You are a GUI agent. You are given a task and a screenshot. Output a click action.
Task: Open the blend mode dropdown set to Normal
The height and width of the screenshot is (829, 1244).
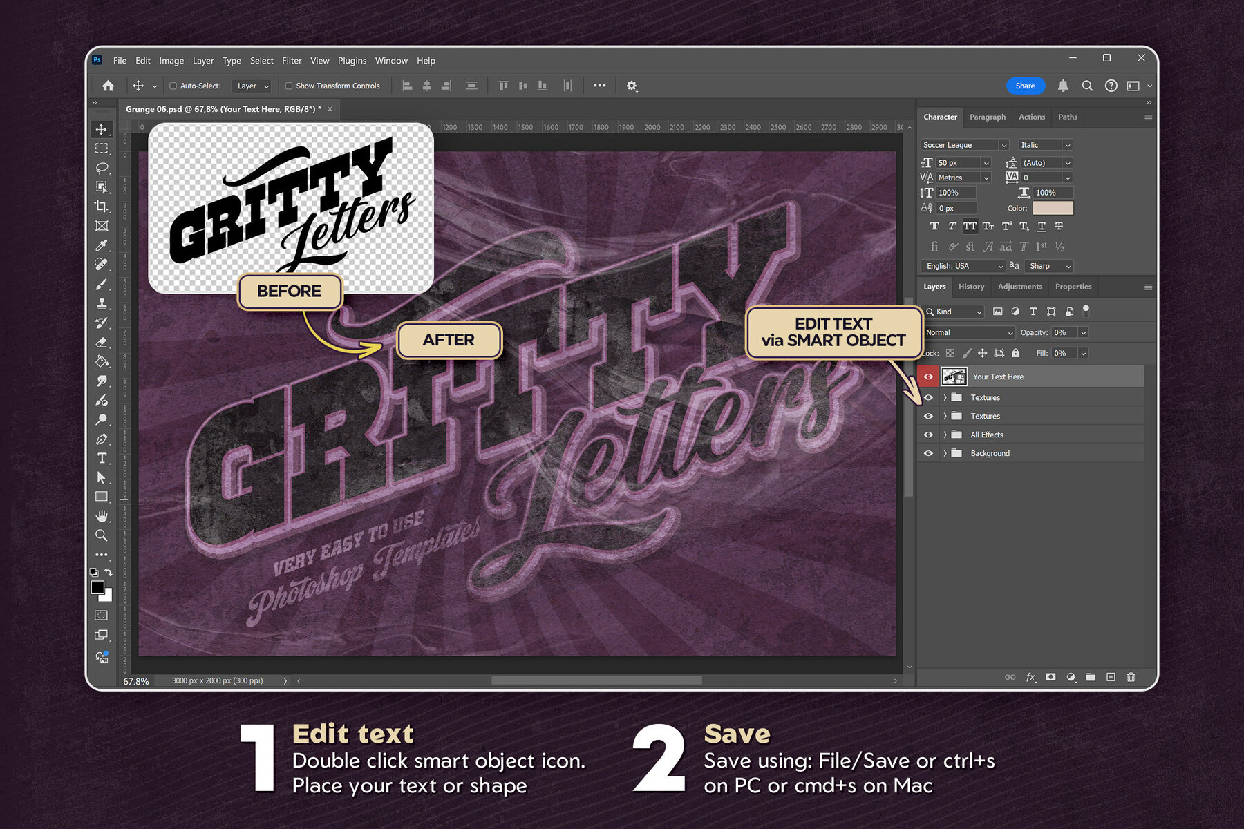click(x=968, y=332)
